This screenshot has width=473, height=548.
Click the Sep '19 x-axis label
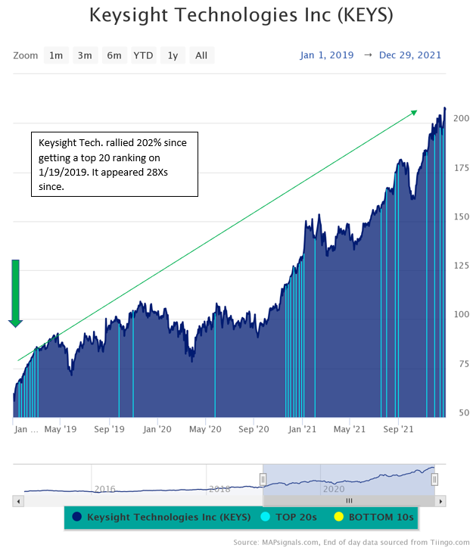click(x=109, y=429)
